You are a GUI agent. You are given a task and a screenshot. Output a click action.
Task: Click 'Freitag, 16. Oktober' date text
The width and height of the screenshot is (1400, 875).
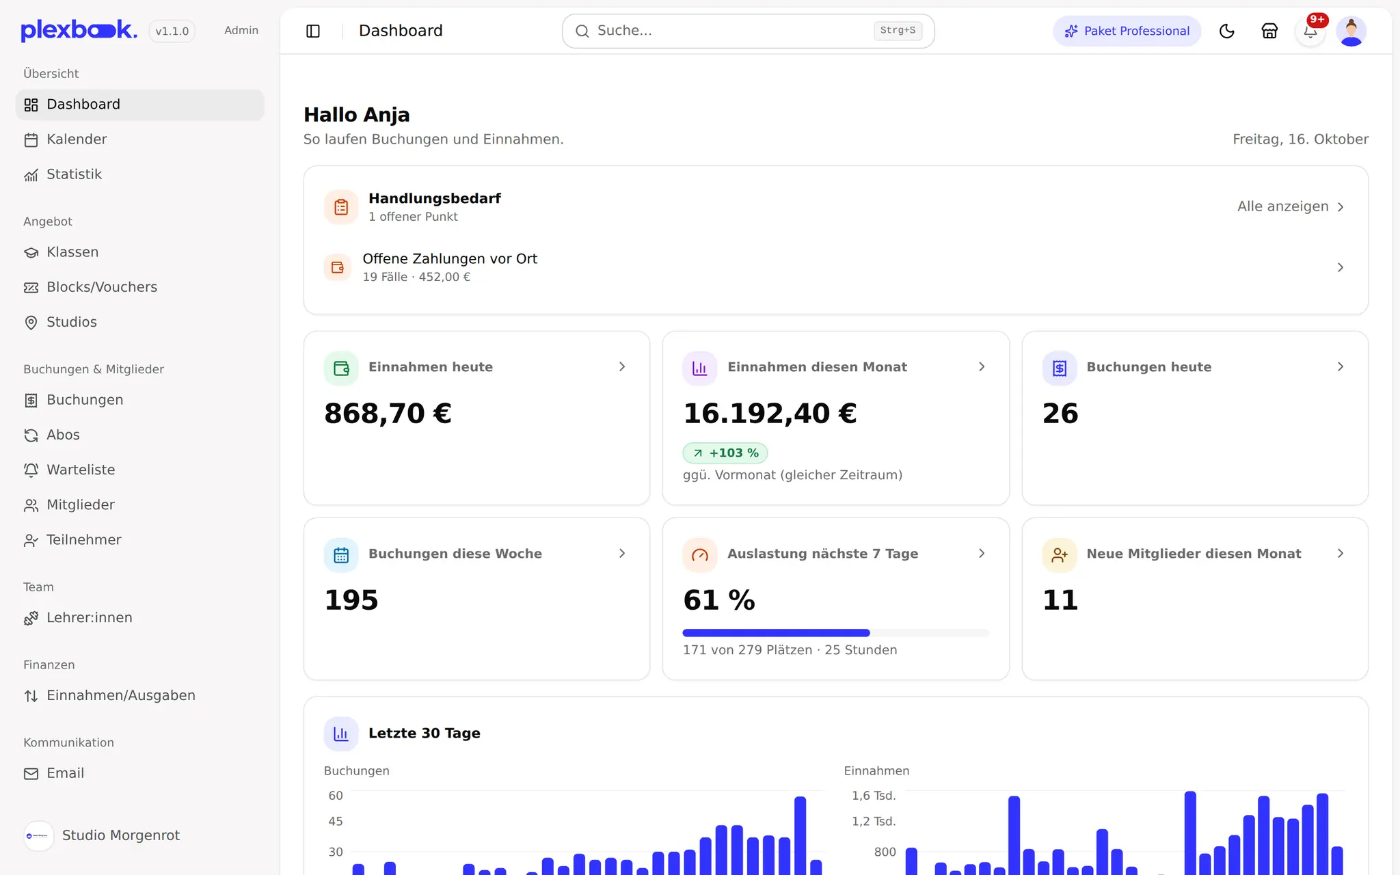(x=1300, y=139)
